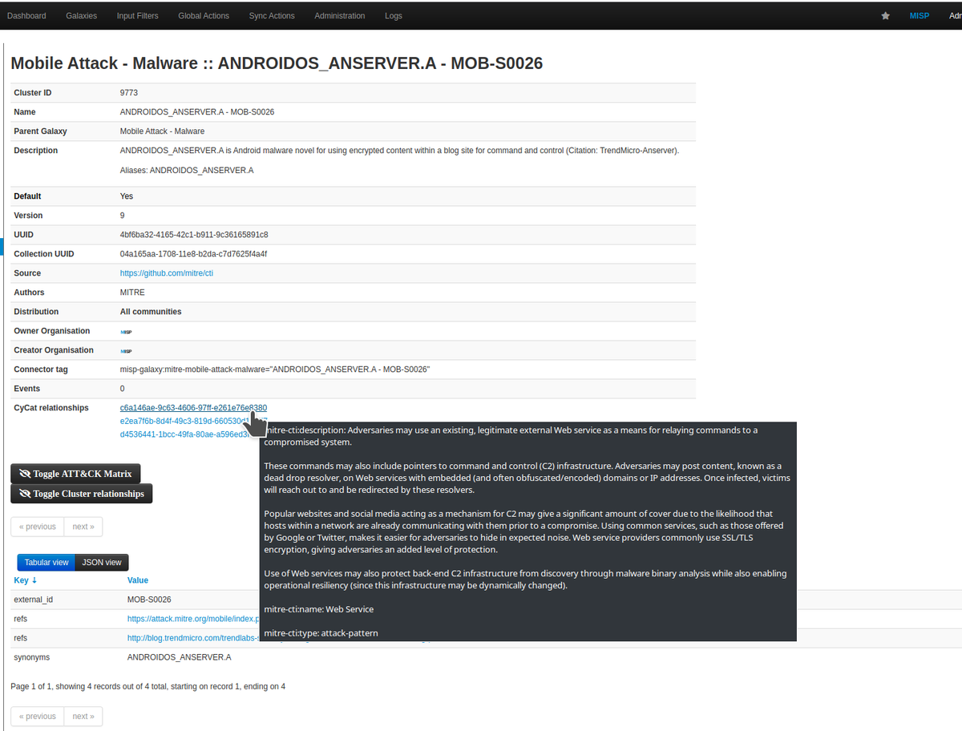Open the Administration menu

pyautogui.click(x=340, y=15)
